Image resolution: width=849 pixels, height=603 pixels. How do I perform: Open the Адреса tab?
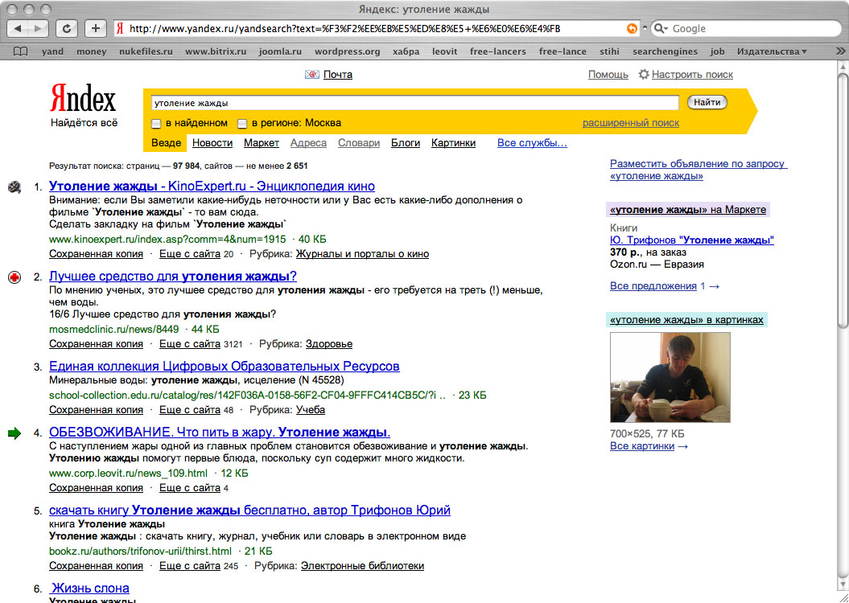tap(309, 143)
